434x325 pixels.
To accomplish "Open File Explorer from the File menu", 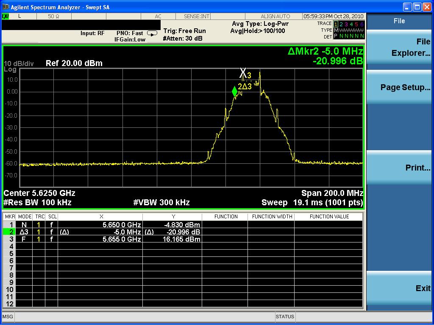I will click(x=399, y=47).
